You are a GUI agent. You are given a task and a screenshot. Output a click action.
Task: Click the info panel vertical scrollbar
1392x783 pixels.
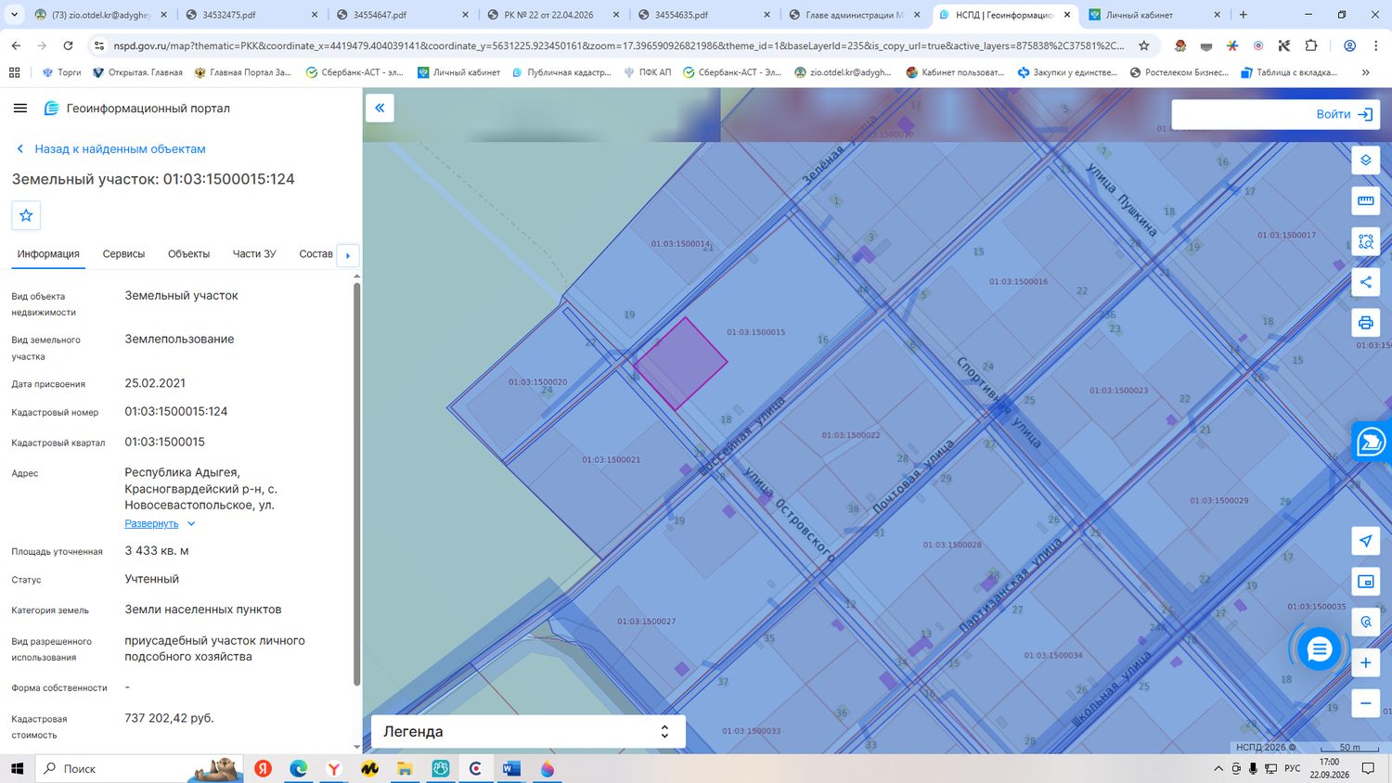tap(356, 482)
